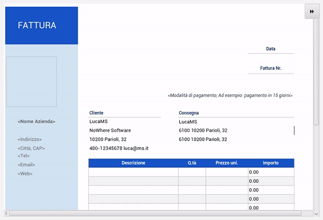Click the Fattura Nr. field label
The image size is (323, 220).
[x=271, y=68]
